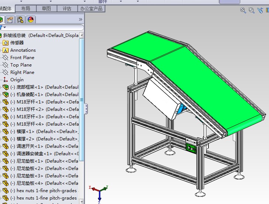The height and width of the screenshot is (204, 269).
Task: Open the filter dropdown arrow
Action: tap(5, 27)
